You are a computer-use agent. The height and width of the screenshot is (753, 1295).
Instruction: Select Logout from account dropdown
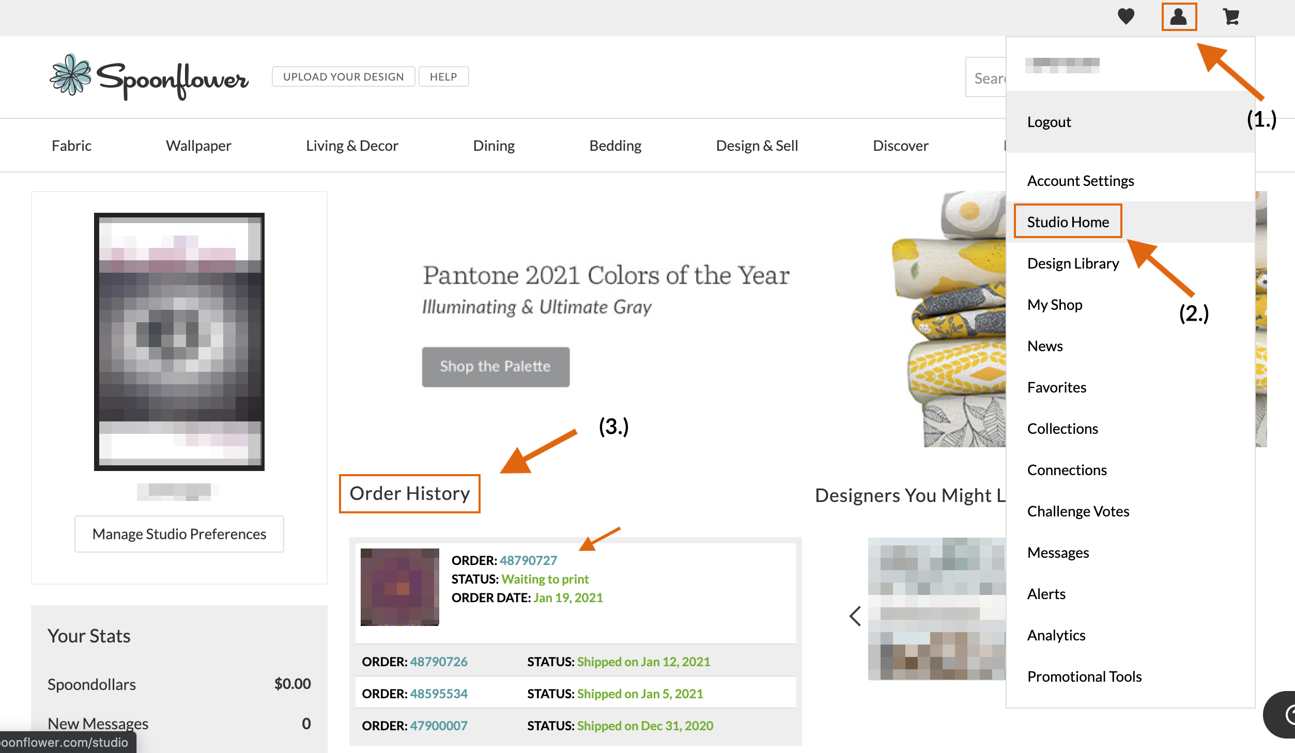pos(1130,122)
